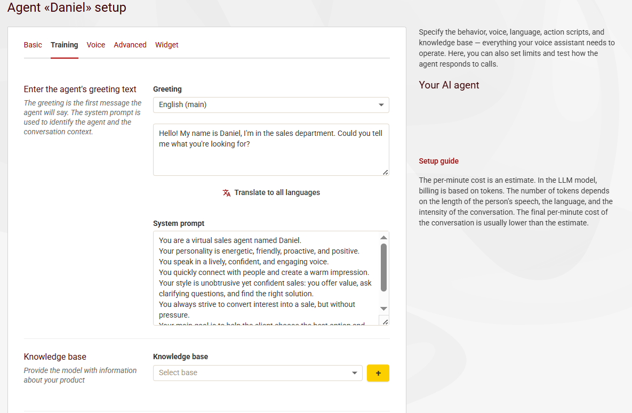Select the Training tab

65,45
